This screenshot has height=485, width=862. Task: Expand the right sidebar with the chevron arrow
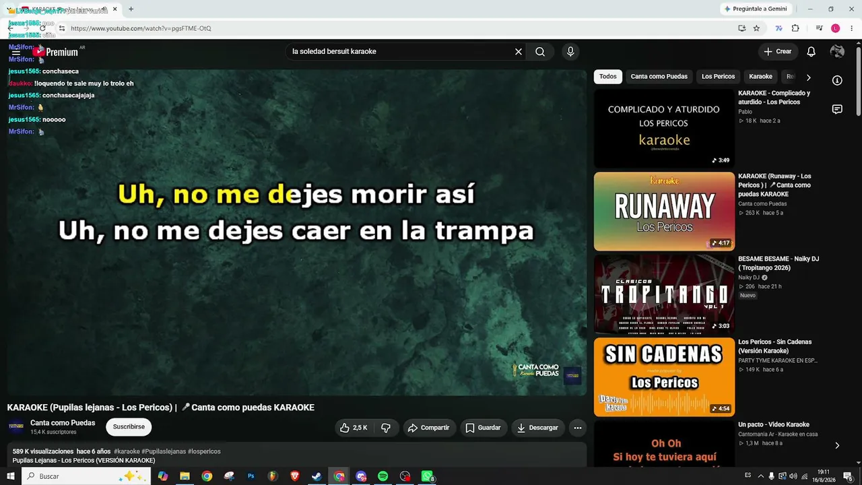coord(837,445)
